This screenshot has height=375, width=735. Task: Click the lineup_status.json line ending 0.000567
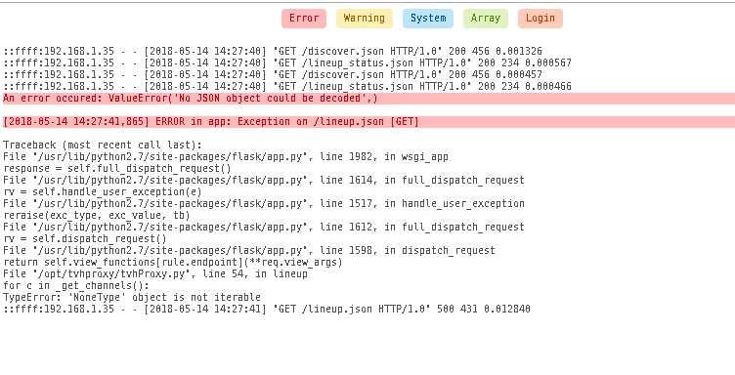287,63
